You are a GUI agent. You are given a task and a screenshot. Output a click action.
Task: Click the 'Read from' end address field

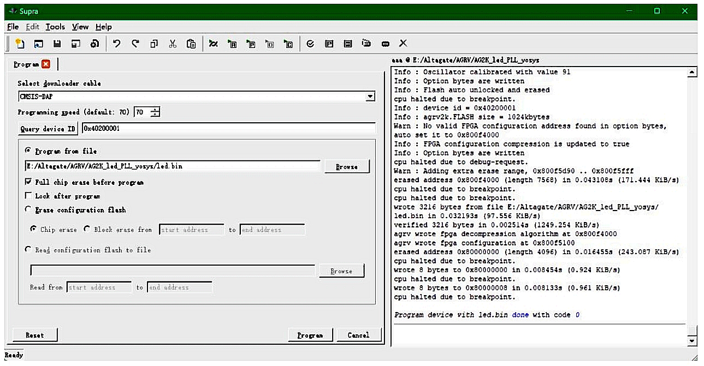click(180, 287)
